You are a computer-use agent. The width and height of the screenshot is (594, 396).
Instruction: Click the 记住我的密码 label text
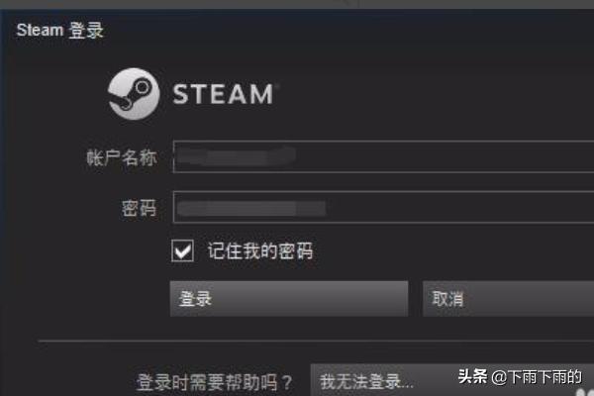coord(260,250)
